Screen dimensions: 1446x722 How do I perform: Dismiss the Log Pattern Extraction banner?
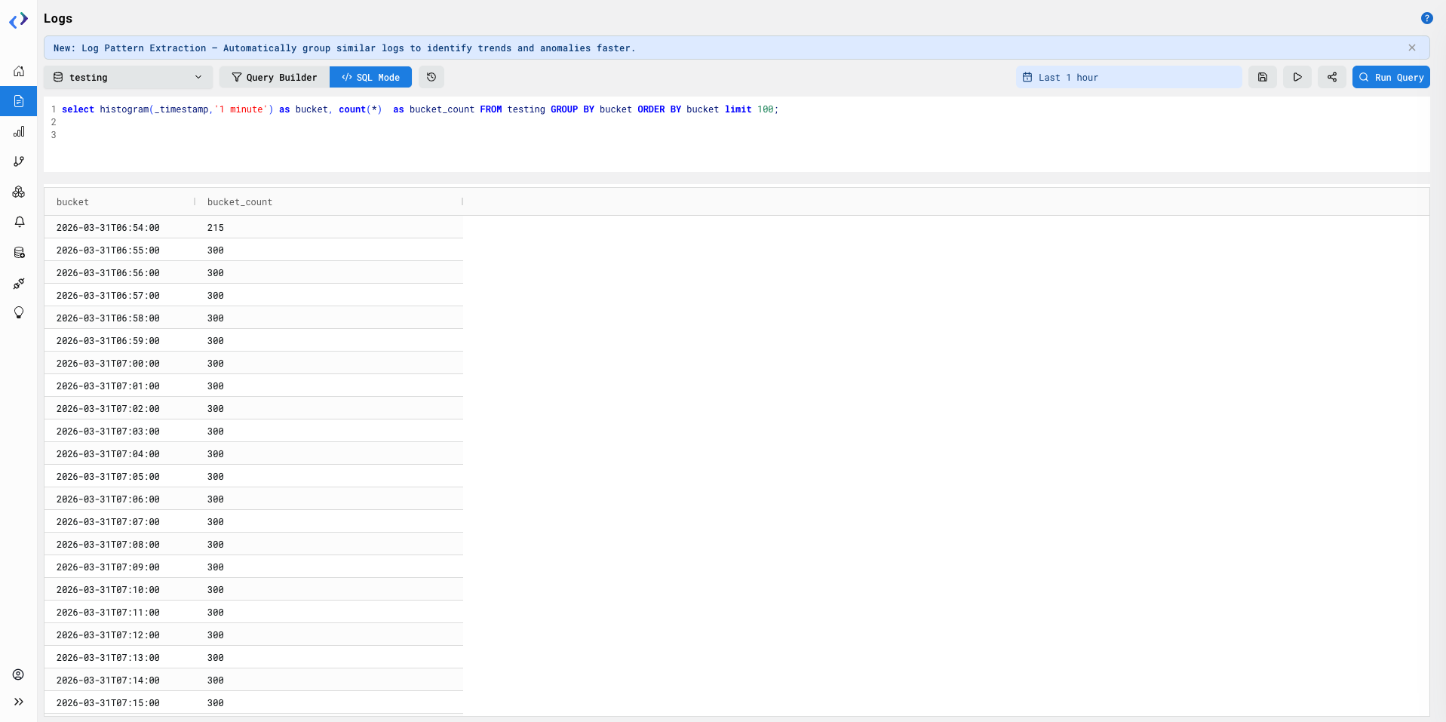pos(1412,47)
